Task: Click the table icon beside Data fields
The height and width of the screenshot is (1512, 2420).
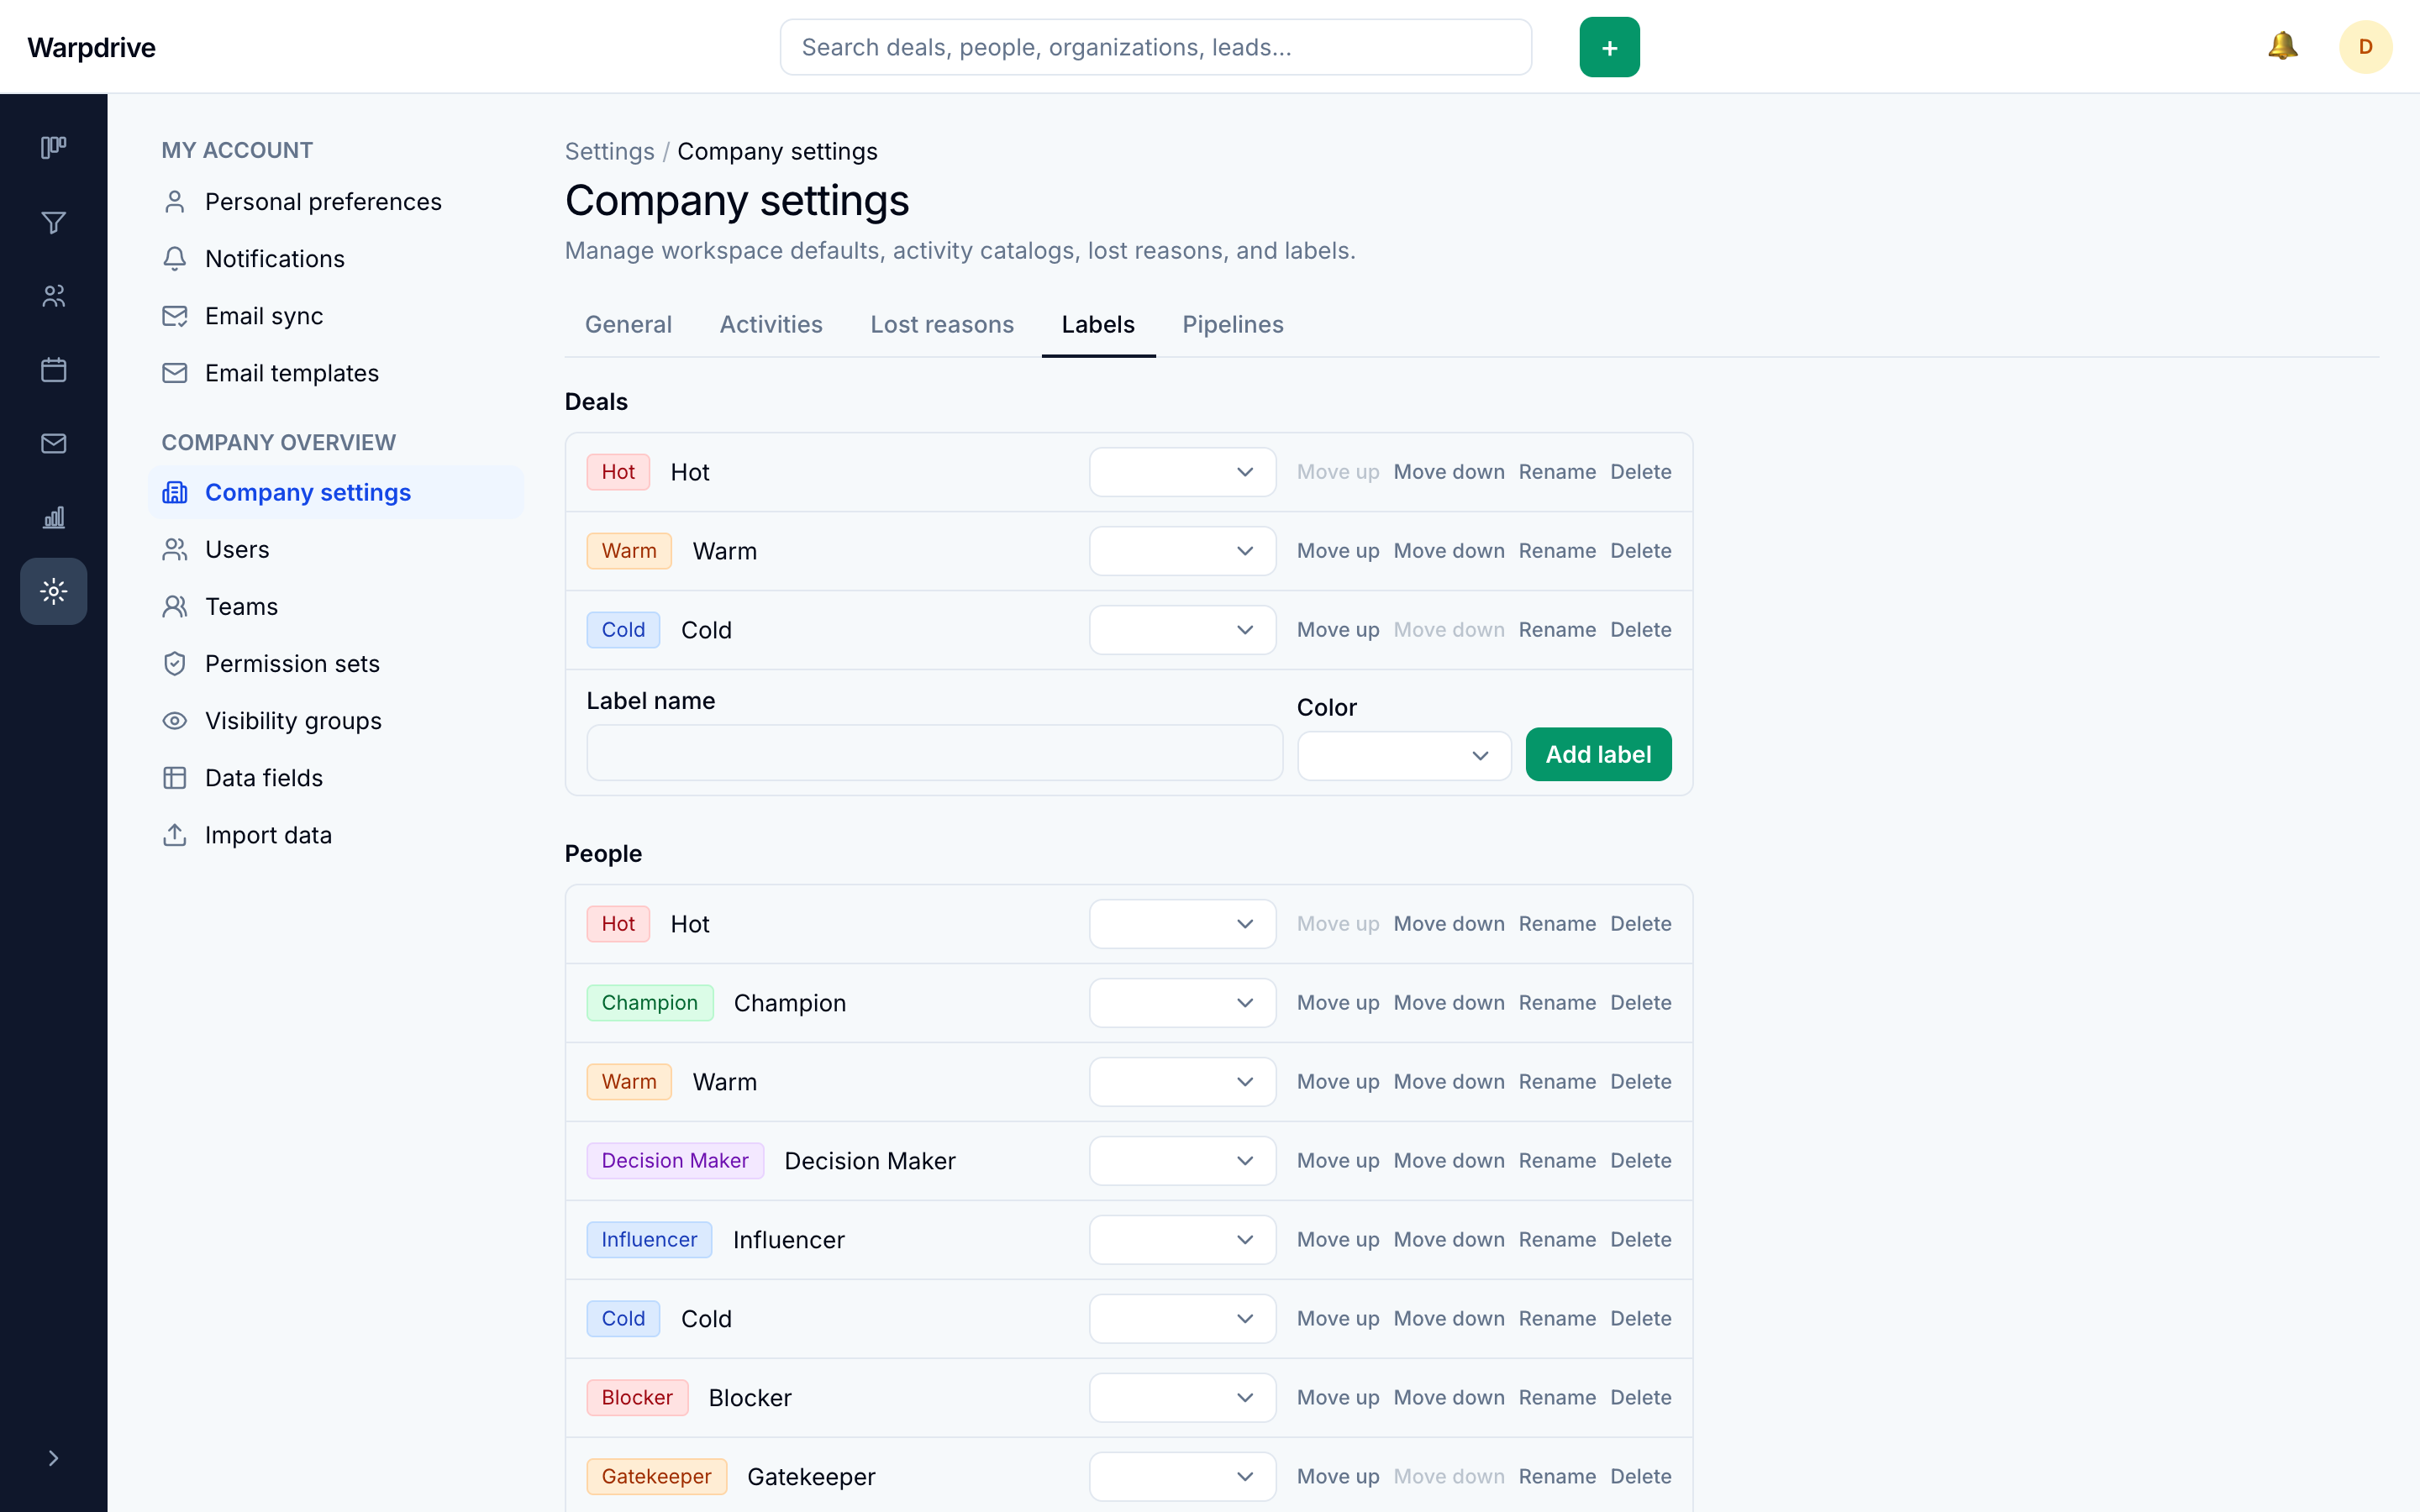Action: pos(175,777)
